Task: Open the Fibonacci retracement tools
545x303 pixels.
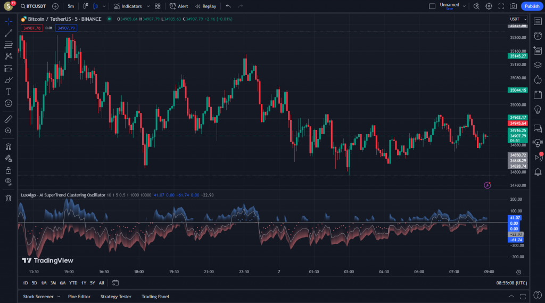Action: (x=9, y=45)
